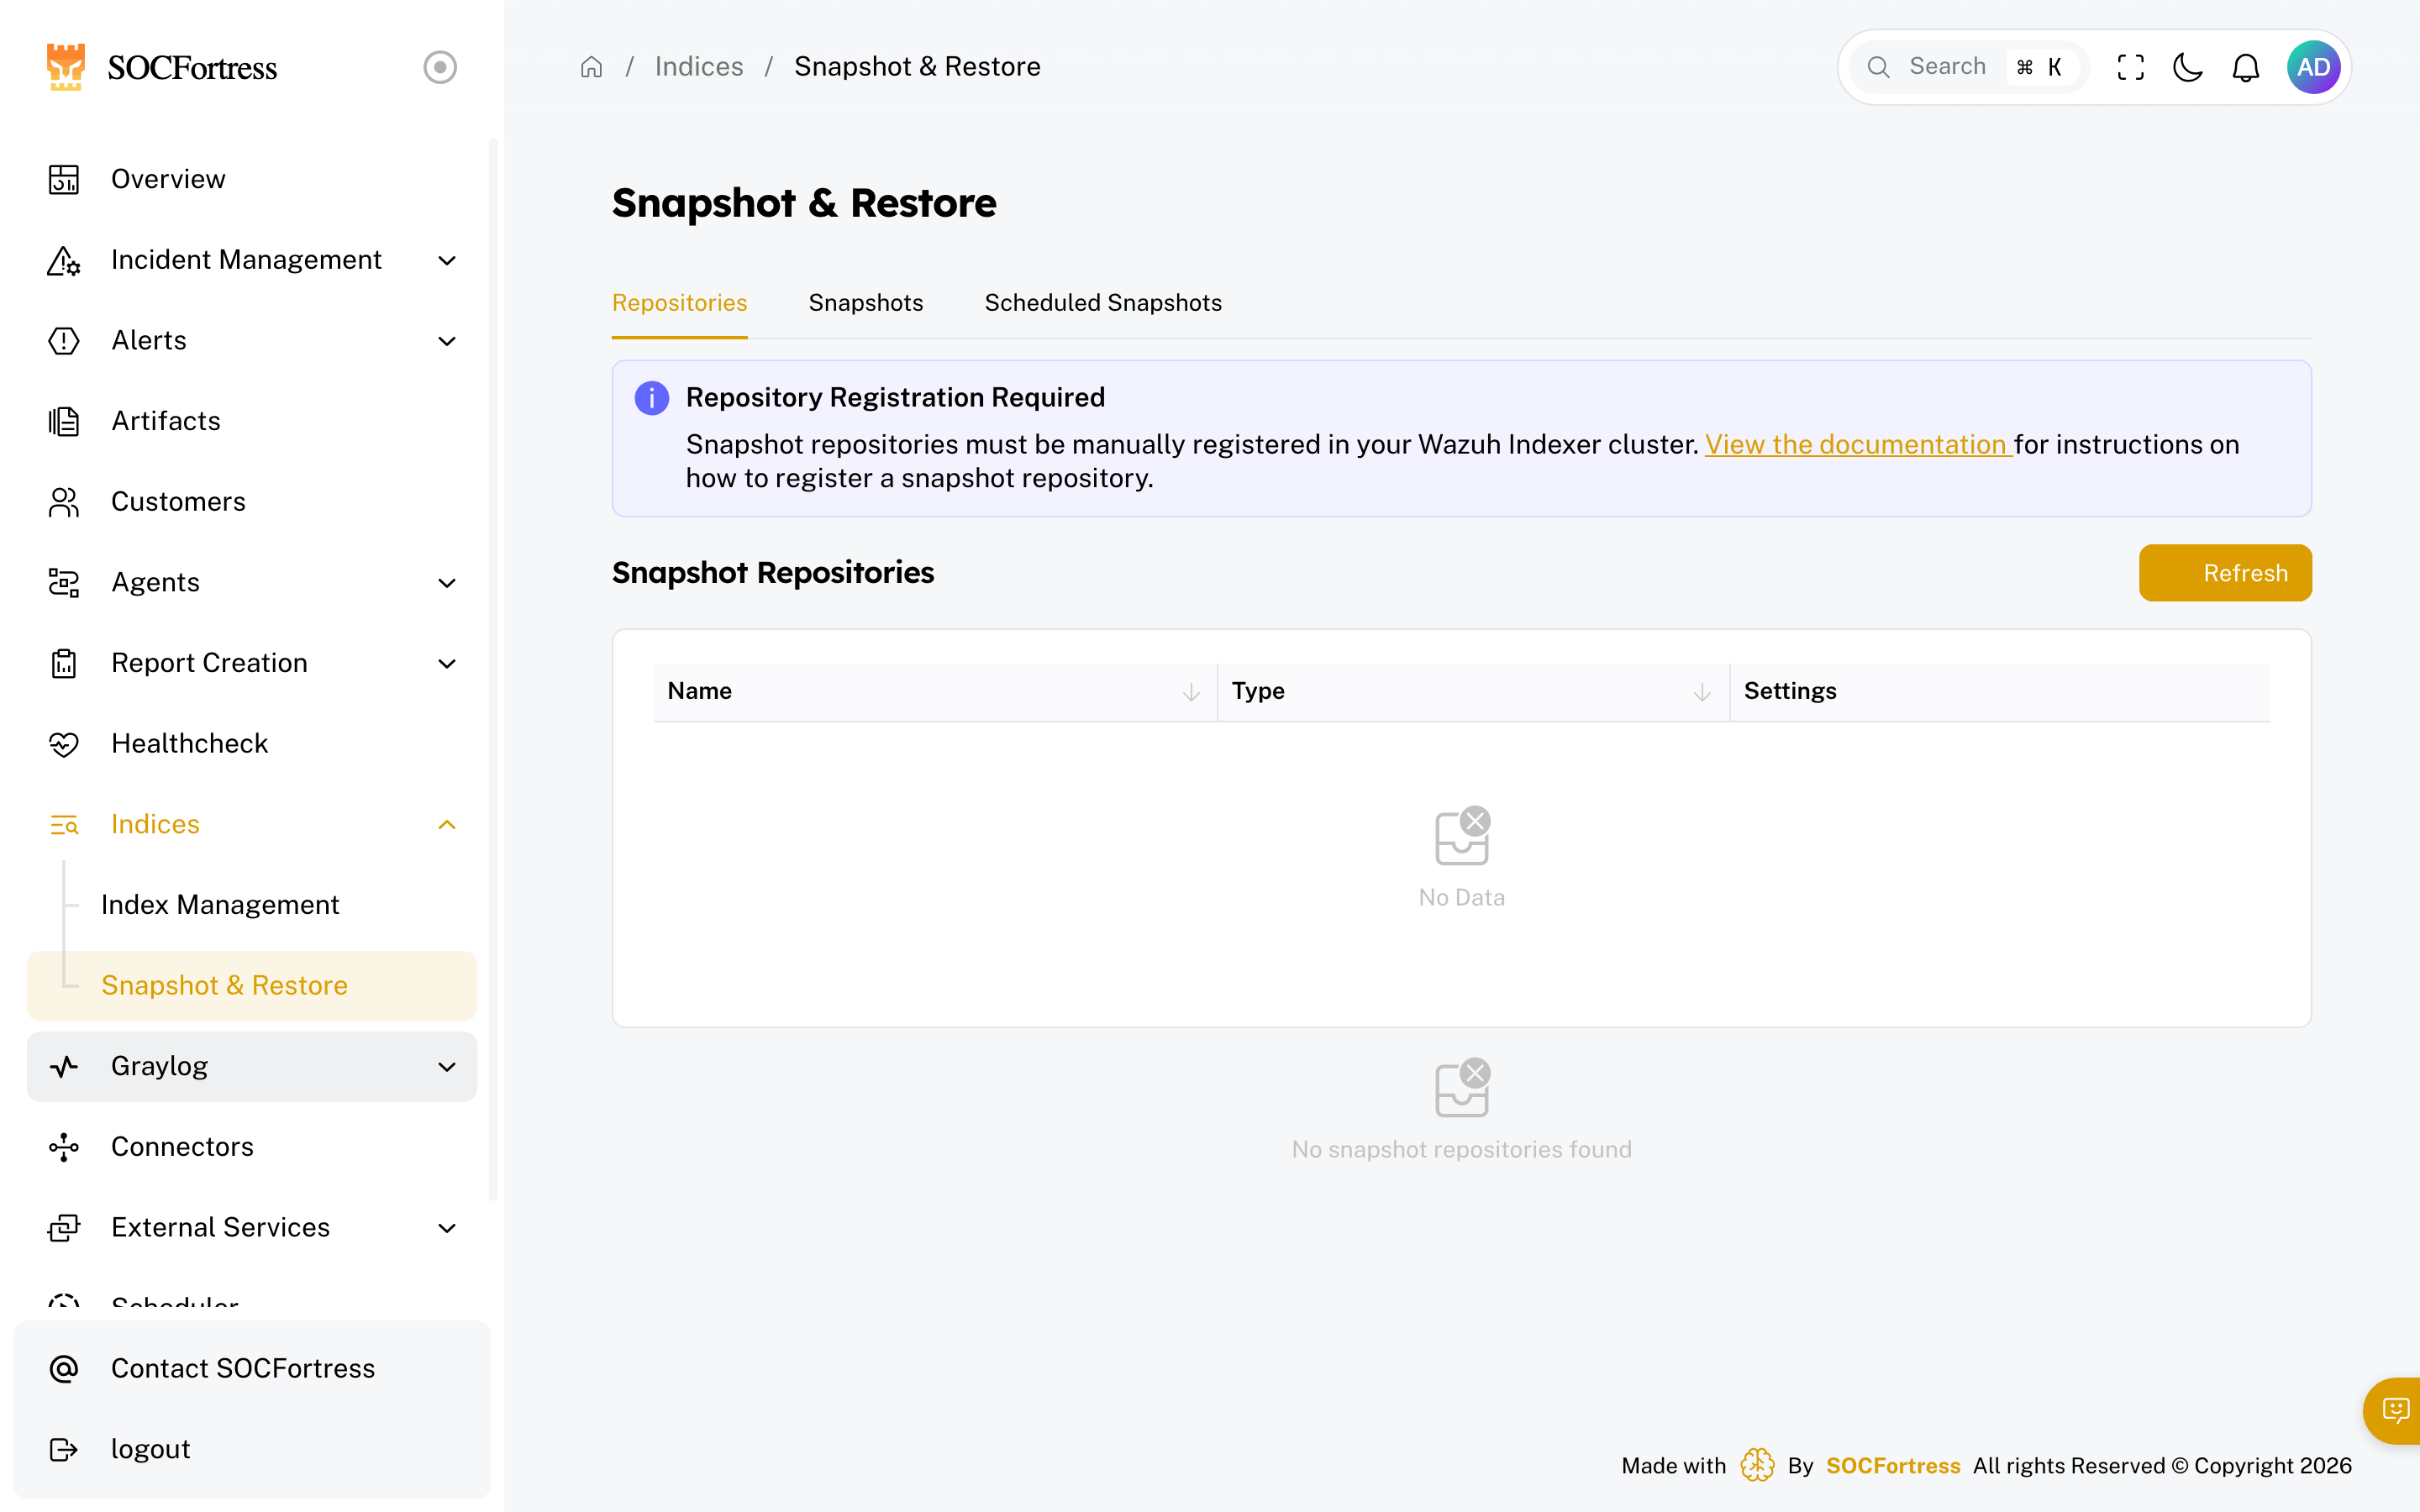Open the feedback chat widget icon
Image resolution: width=2420 pixels, height=1512 pixels.
2395,1410
